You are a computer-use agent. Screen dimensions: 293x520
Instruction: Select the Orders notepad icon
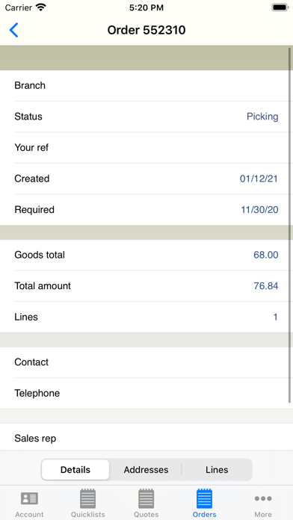tap(204, 498)
